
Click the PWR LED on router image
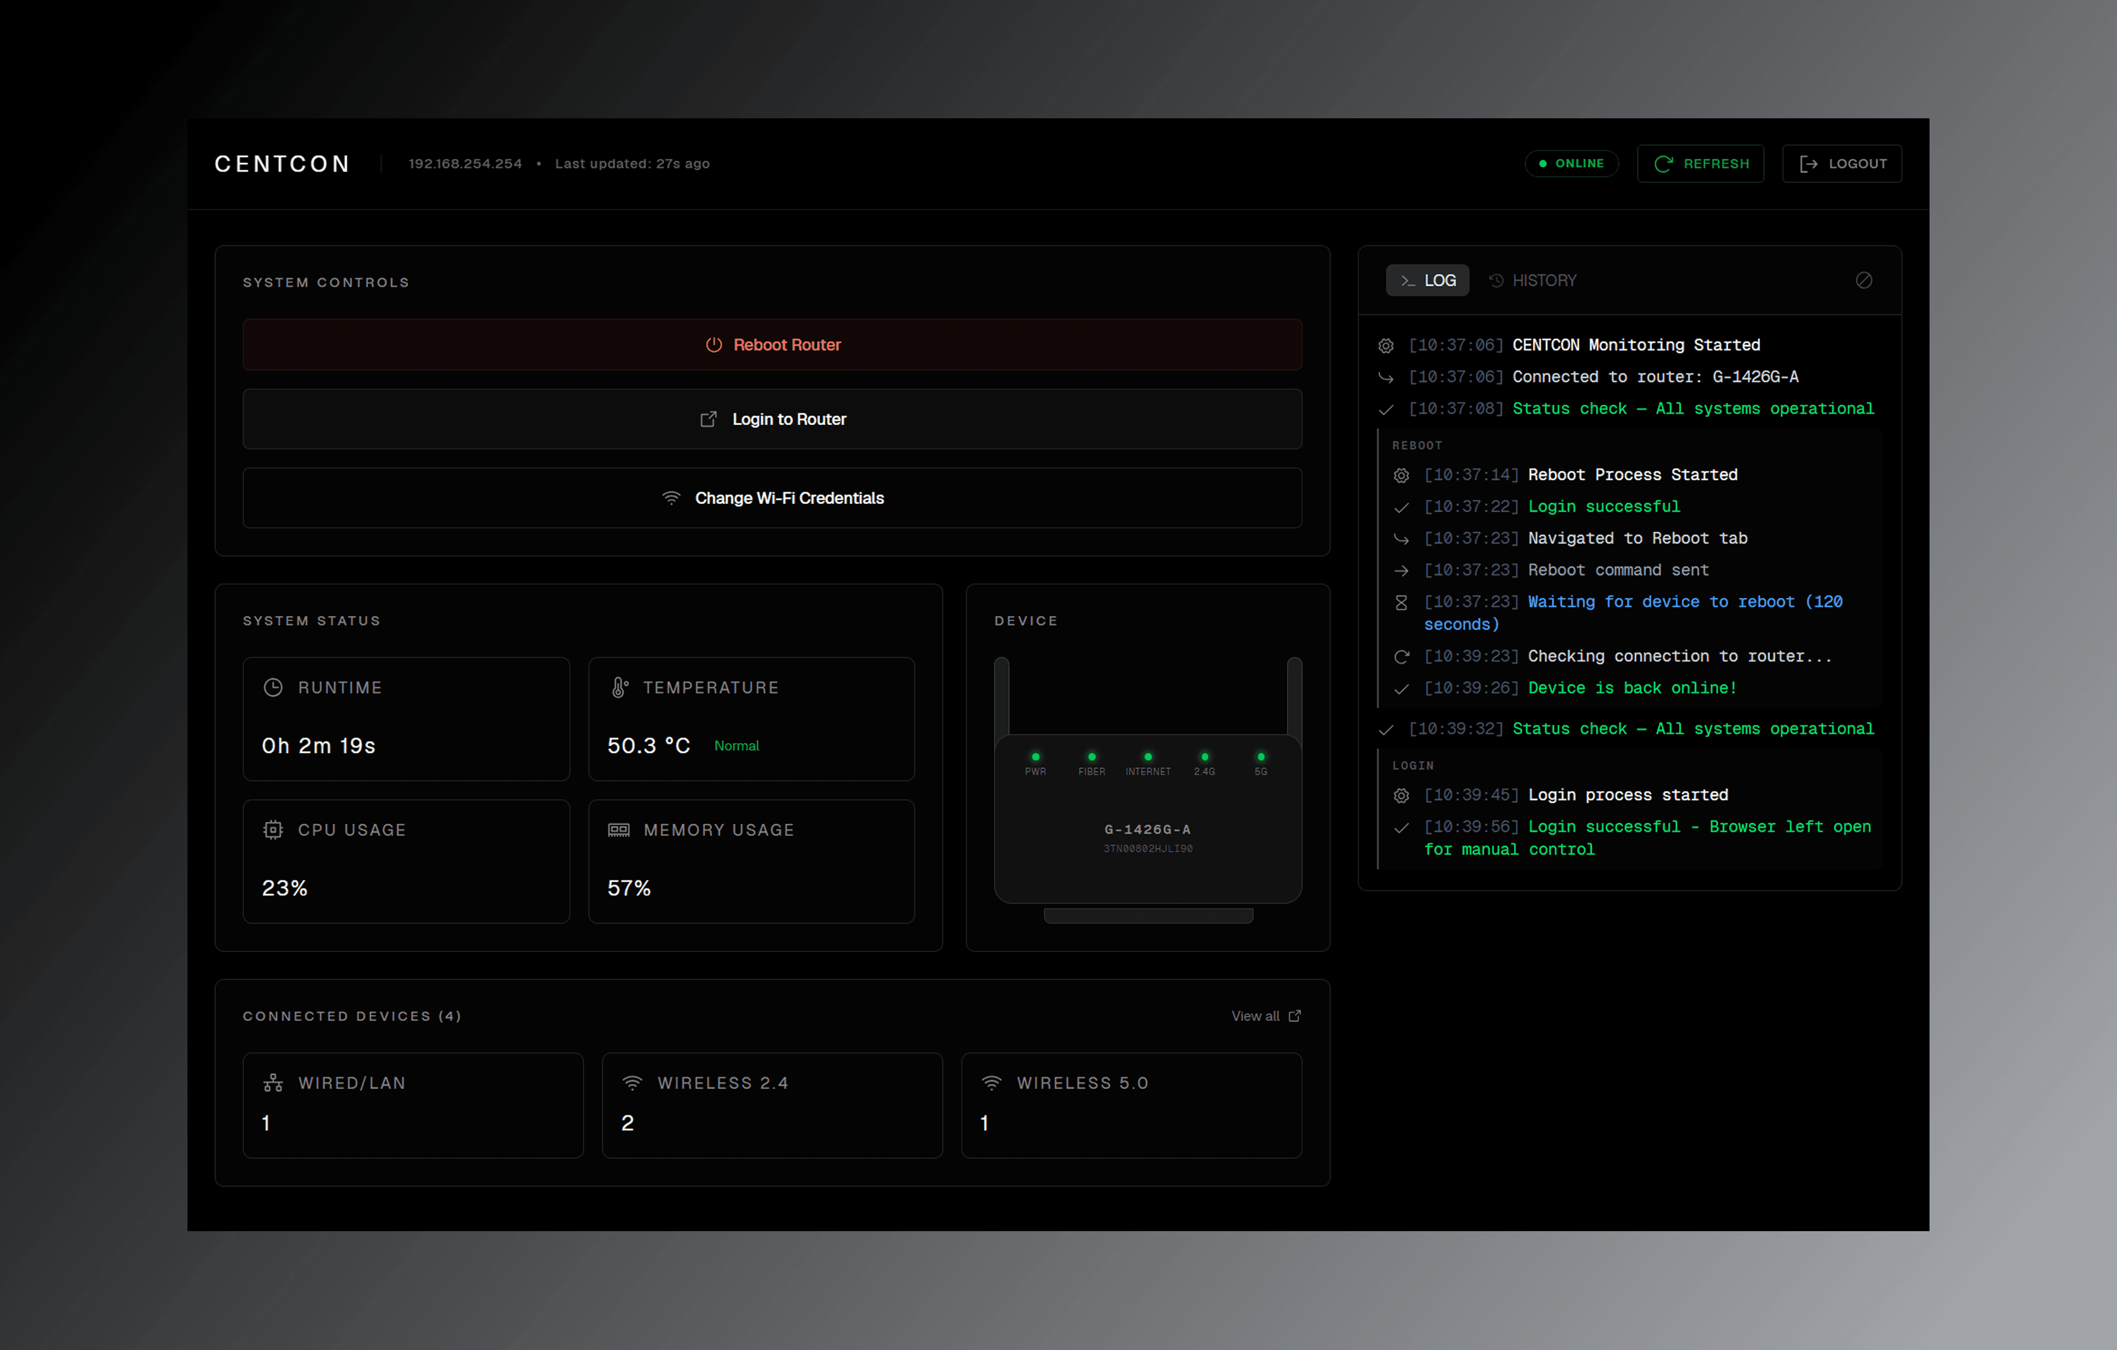coord(1036,757)
